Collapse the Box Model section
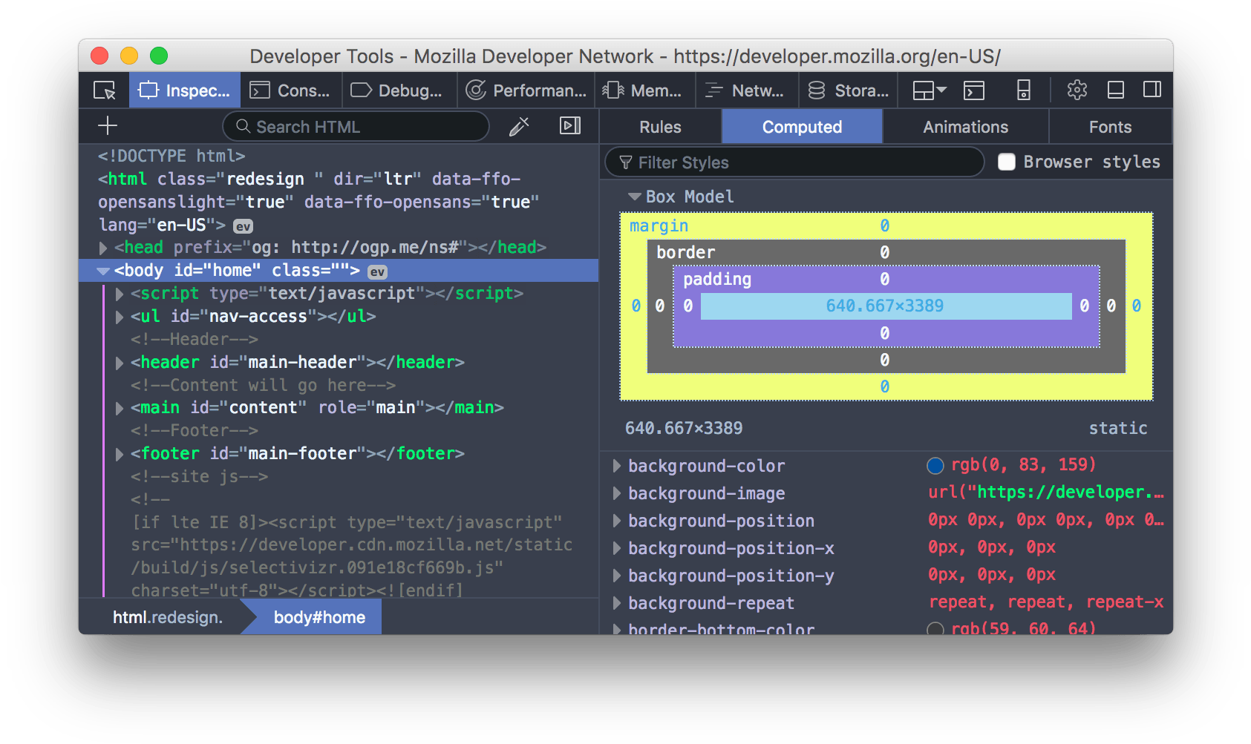Image resolution: width=1251 pixels, height=744 pixels. click(634, 197)
